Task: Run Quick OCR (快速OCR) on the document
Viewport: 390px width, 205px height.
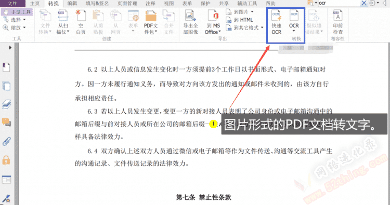Action: (276, 22)
